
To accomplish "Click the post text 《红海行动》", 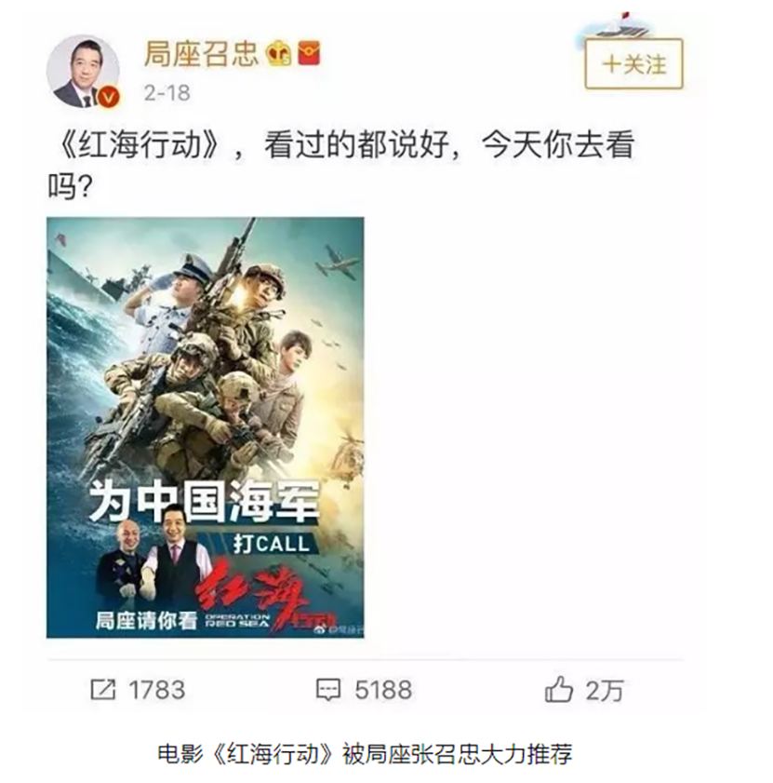I will (139, 145).
